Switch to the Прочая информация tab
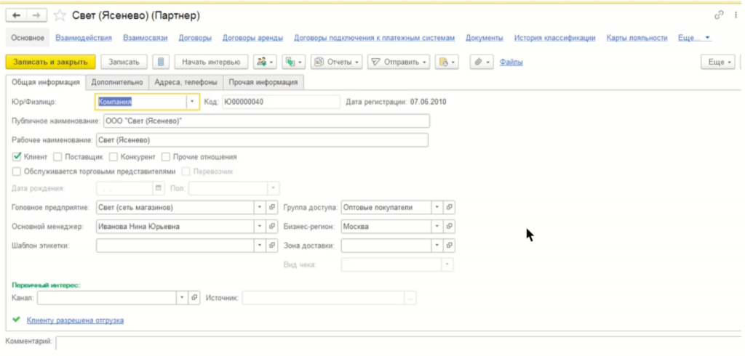The image size is (745, 356). point(263,82)
